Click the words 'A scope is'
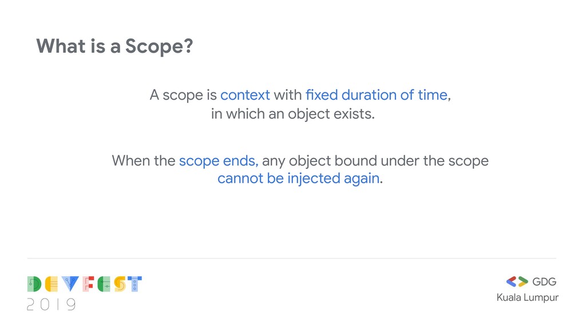Image resolution: width=586 pixels, height=330 pixels. coord(183,95)
